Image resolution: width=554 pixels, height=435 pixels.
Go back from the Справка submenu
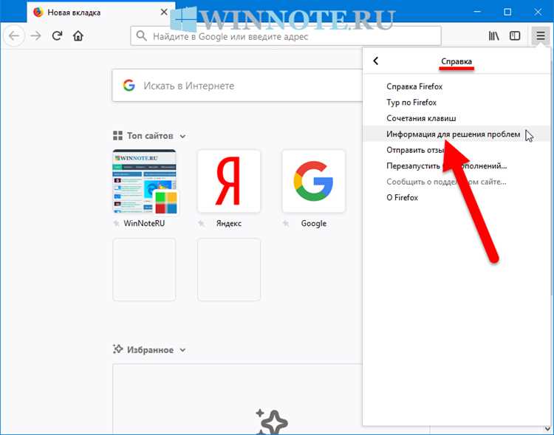pos(376,61)
